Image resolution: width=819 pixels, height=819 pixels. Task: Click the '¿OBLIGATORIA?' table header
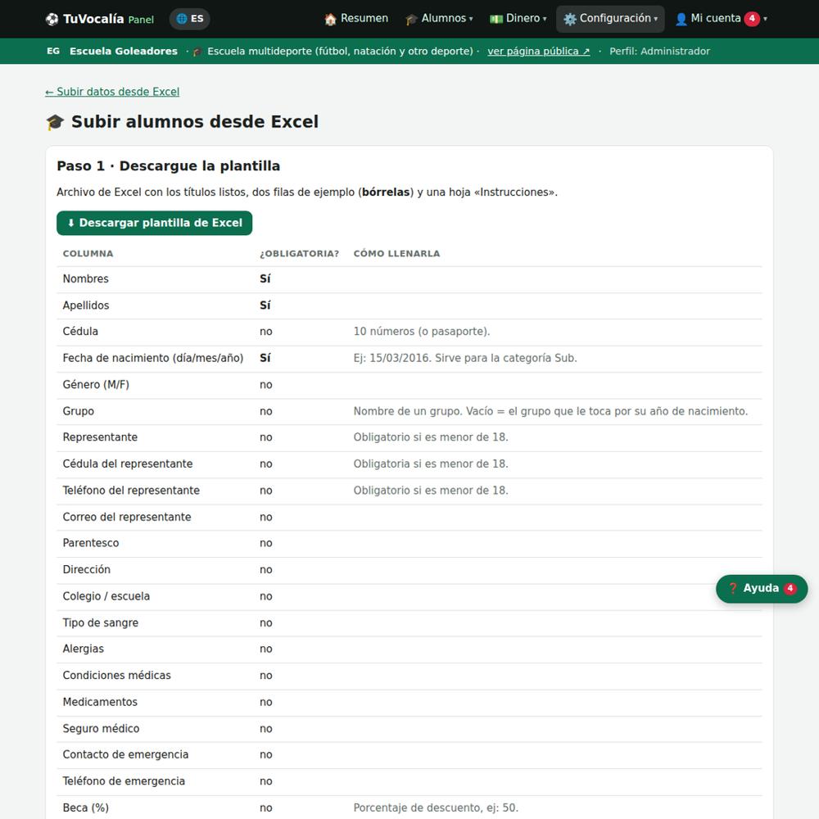tap(299, 254)
